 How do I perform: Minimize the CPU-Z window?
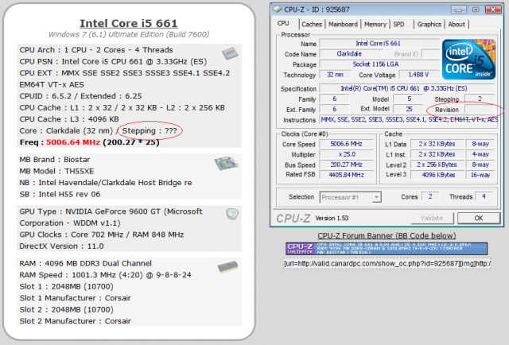[459, 10]
